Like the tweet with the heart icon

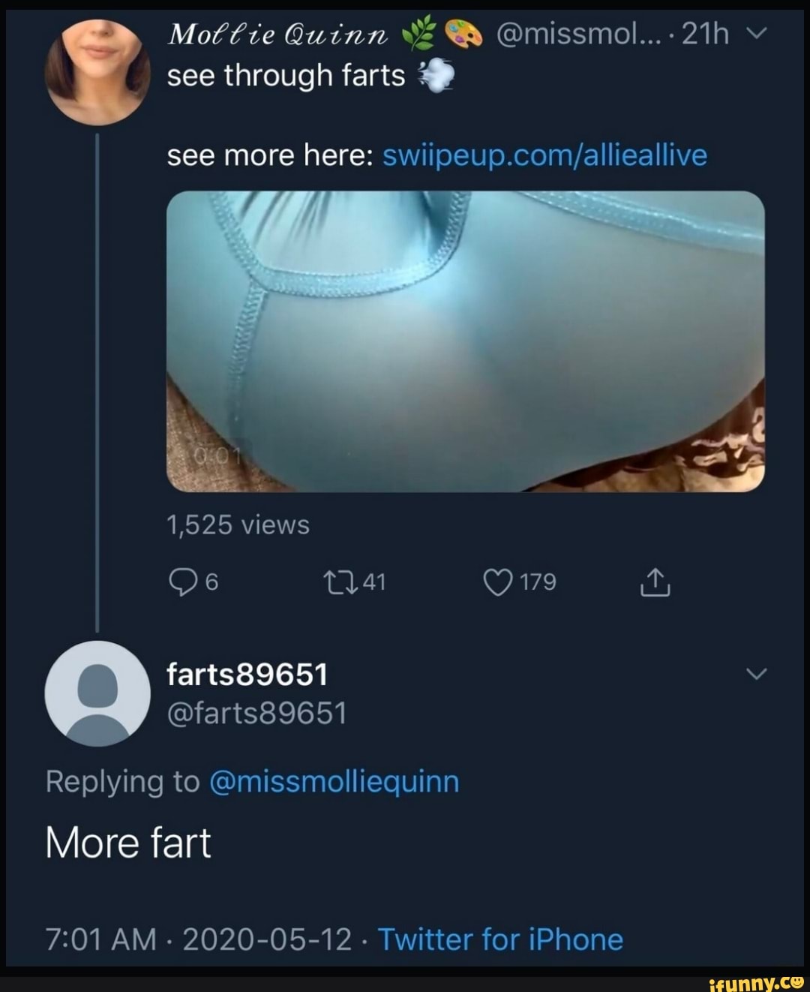pos(496,582)
